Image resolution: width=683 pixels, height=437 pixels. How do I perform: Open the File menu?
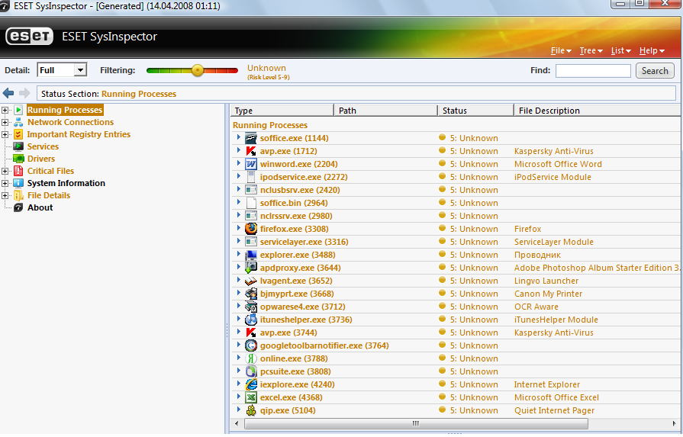[561, 50]
